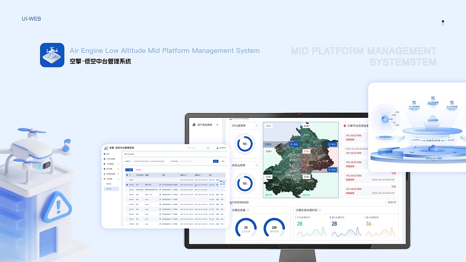Select 操作记录 in the row popup menu
This screenshot has width=466, height=262.
pyautogui.click(x=222, y=184)
